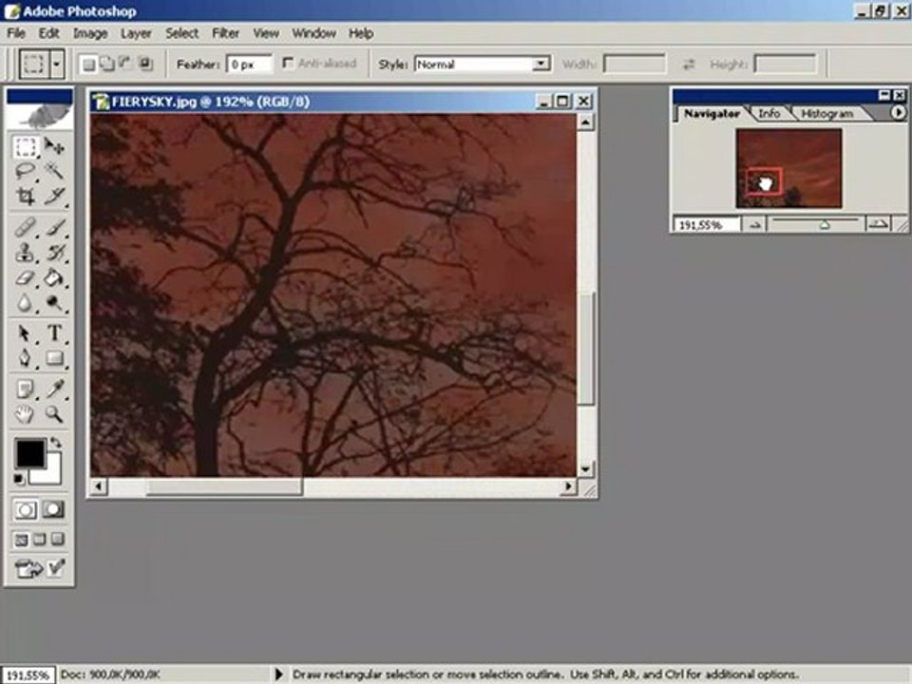This screenshot has height=684, width=912.
Task: Select the Move tool
Action: [54, 146]
